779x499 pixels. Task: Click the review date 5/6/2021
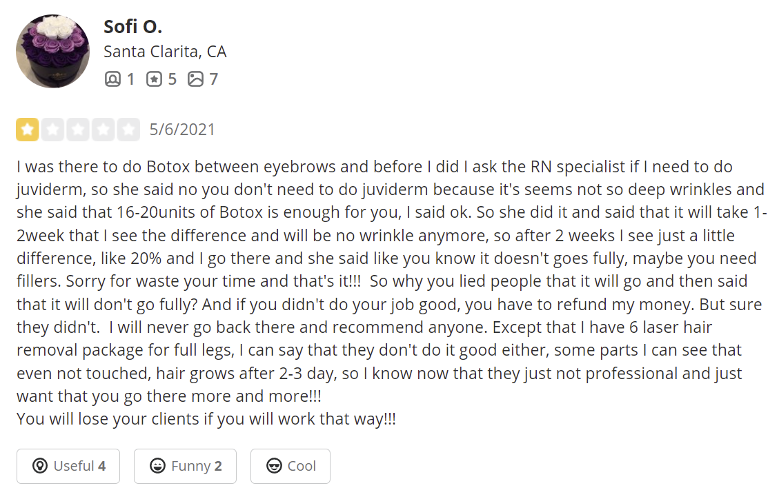point(182,130)
